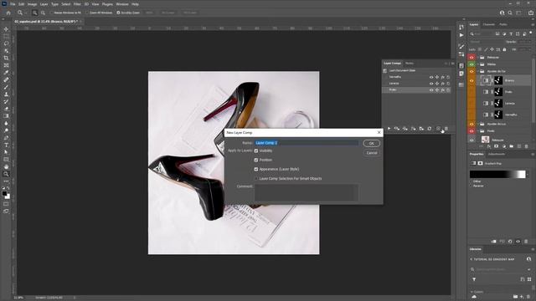The width and height of the screenshot is (536, 301).
Task: Enable Layer Comp Selection For Smart Objects
Action: 256,178
